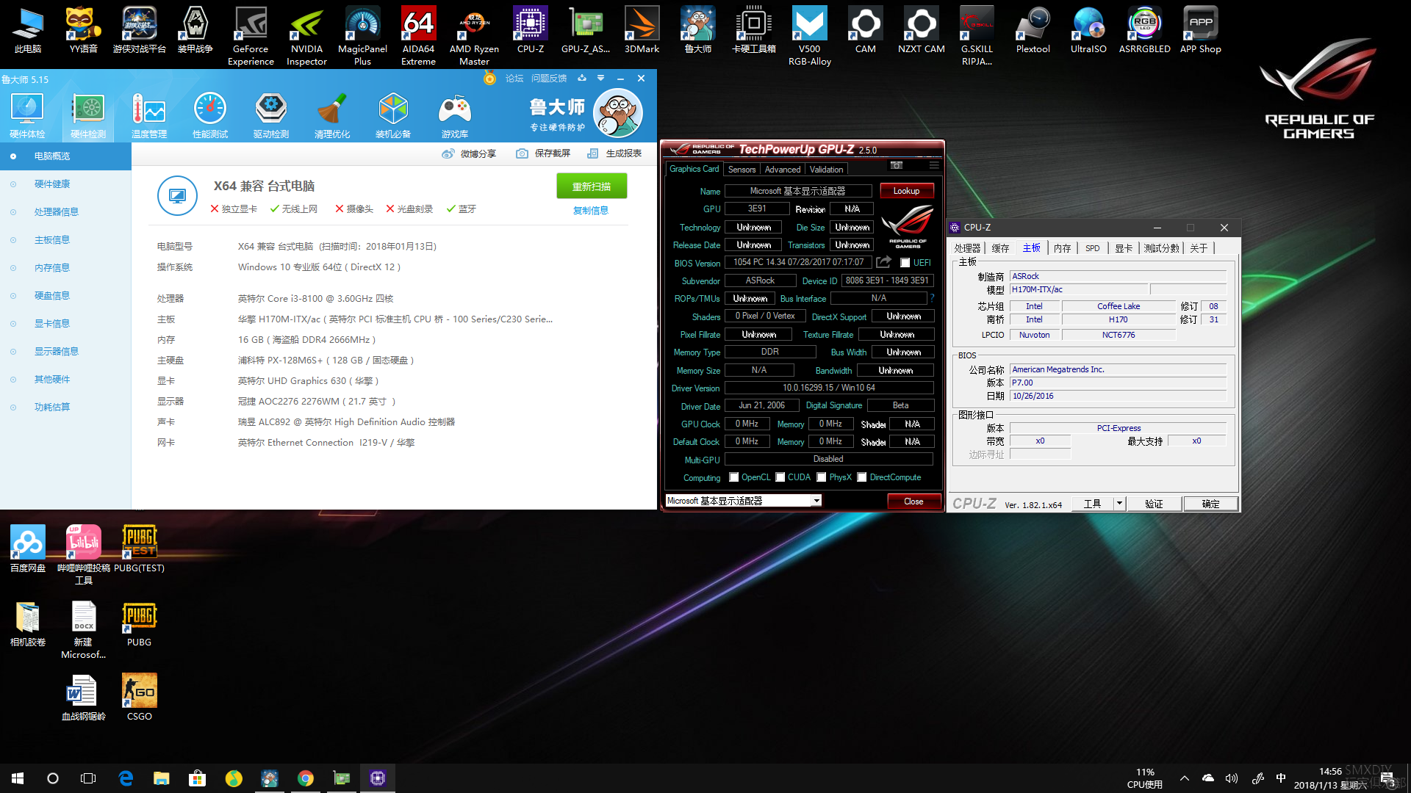The width and height of the screenshot is (1411, 793).
Task: Click the 复制信息 copy info link
Action: point(591,211)
